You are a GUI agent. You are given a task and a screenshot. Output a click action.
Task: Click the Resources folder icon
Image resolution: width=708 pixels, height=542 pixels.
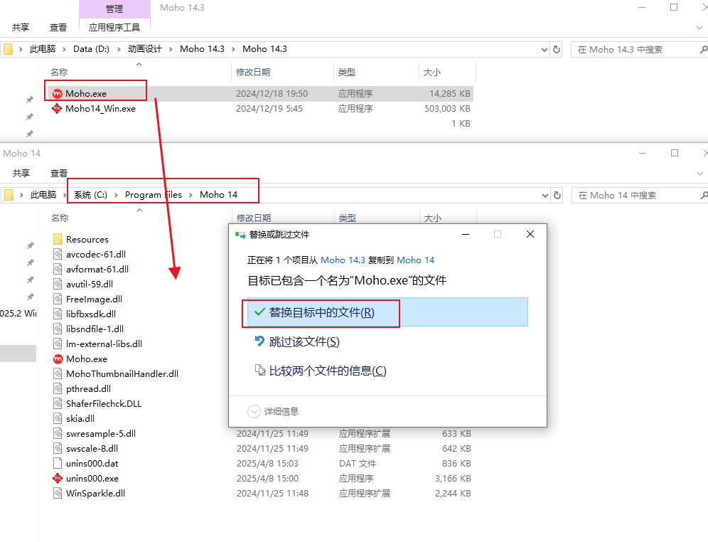click(x=58, y=239)
